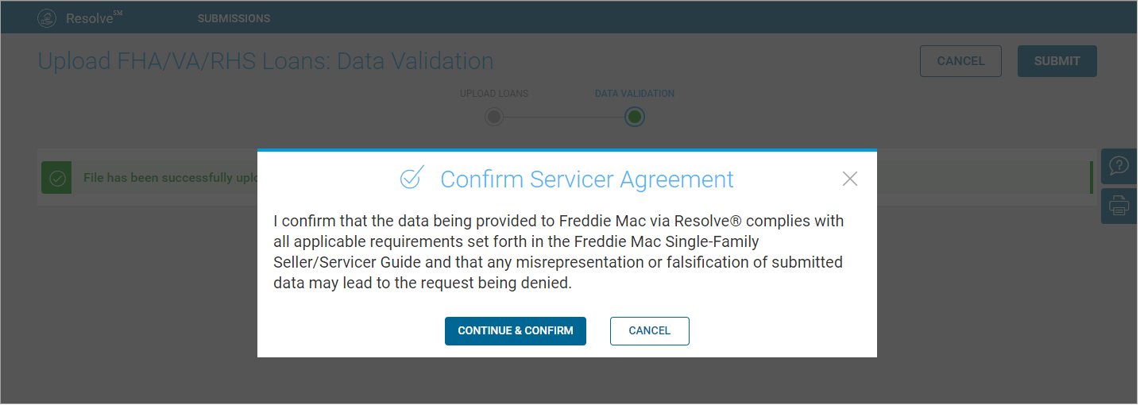Click the checkmark icon beside Confirm Servicer Agreement
The height and width of the screenshot is (405, 1140).
412,179
